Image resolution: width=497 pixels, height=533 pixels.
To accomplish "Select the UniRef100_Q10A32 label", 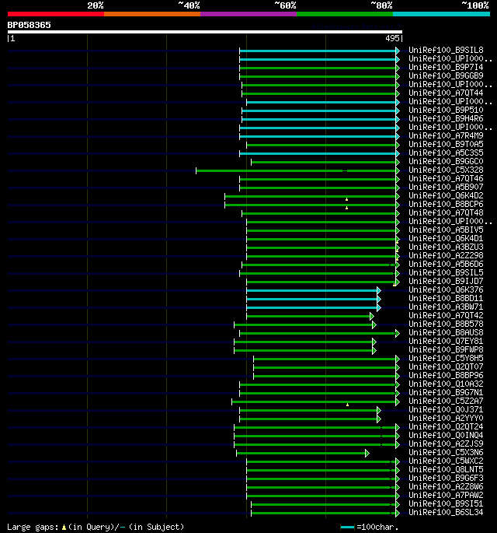I will click(x=446, y=384).
